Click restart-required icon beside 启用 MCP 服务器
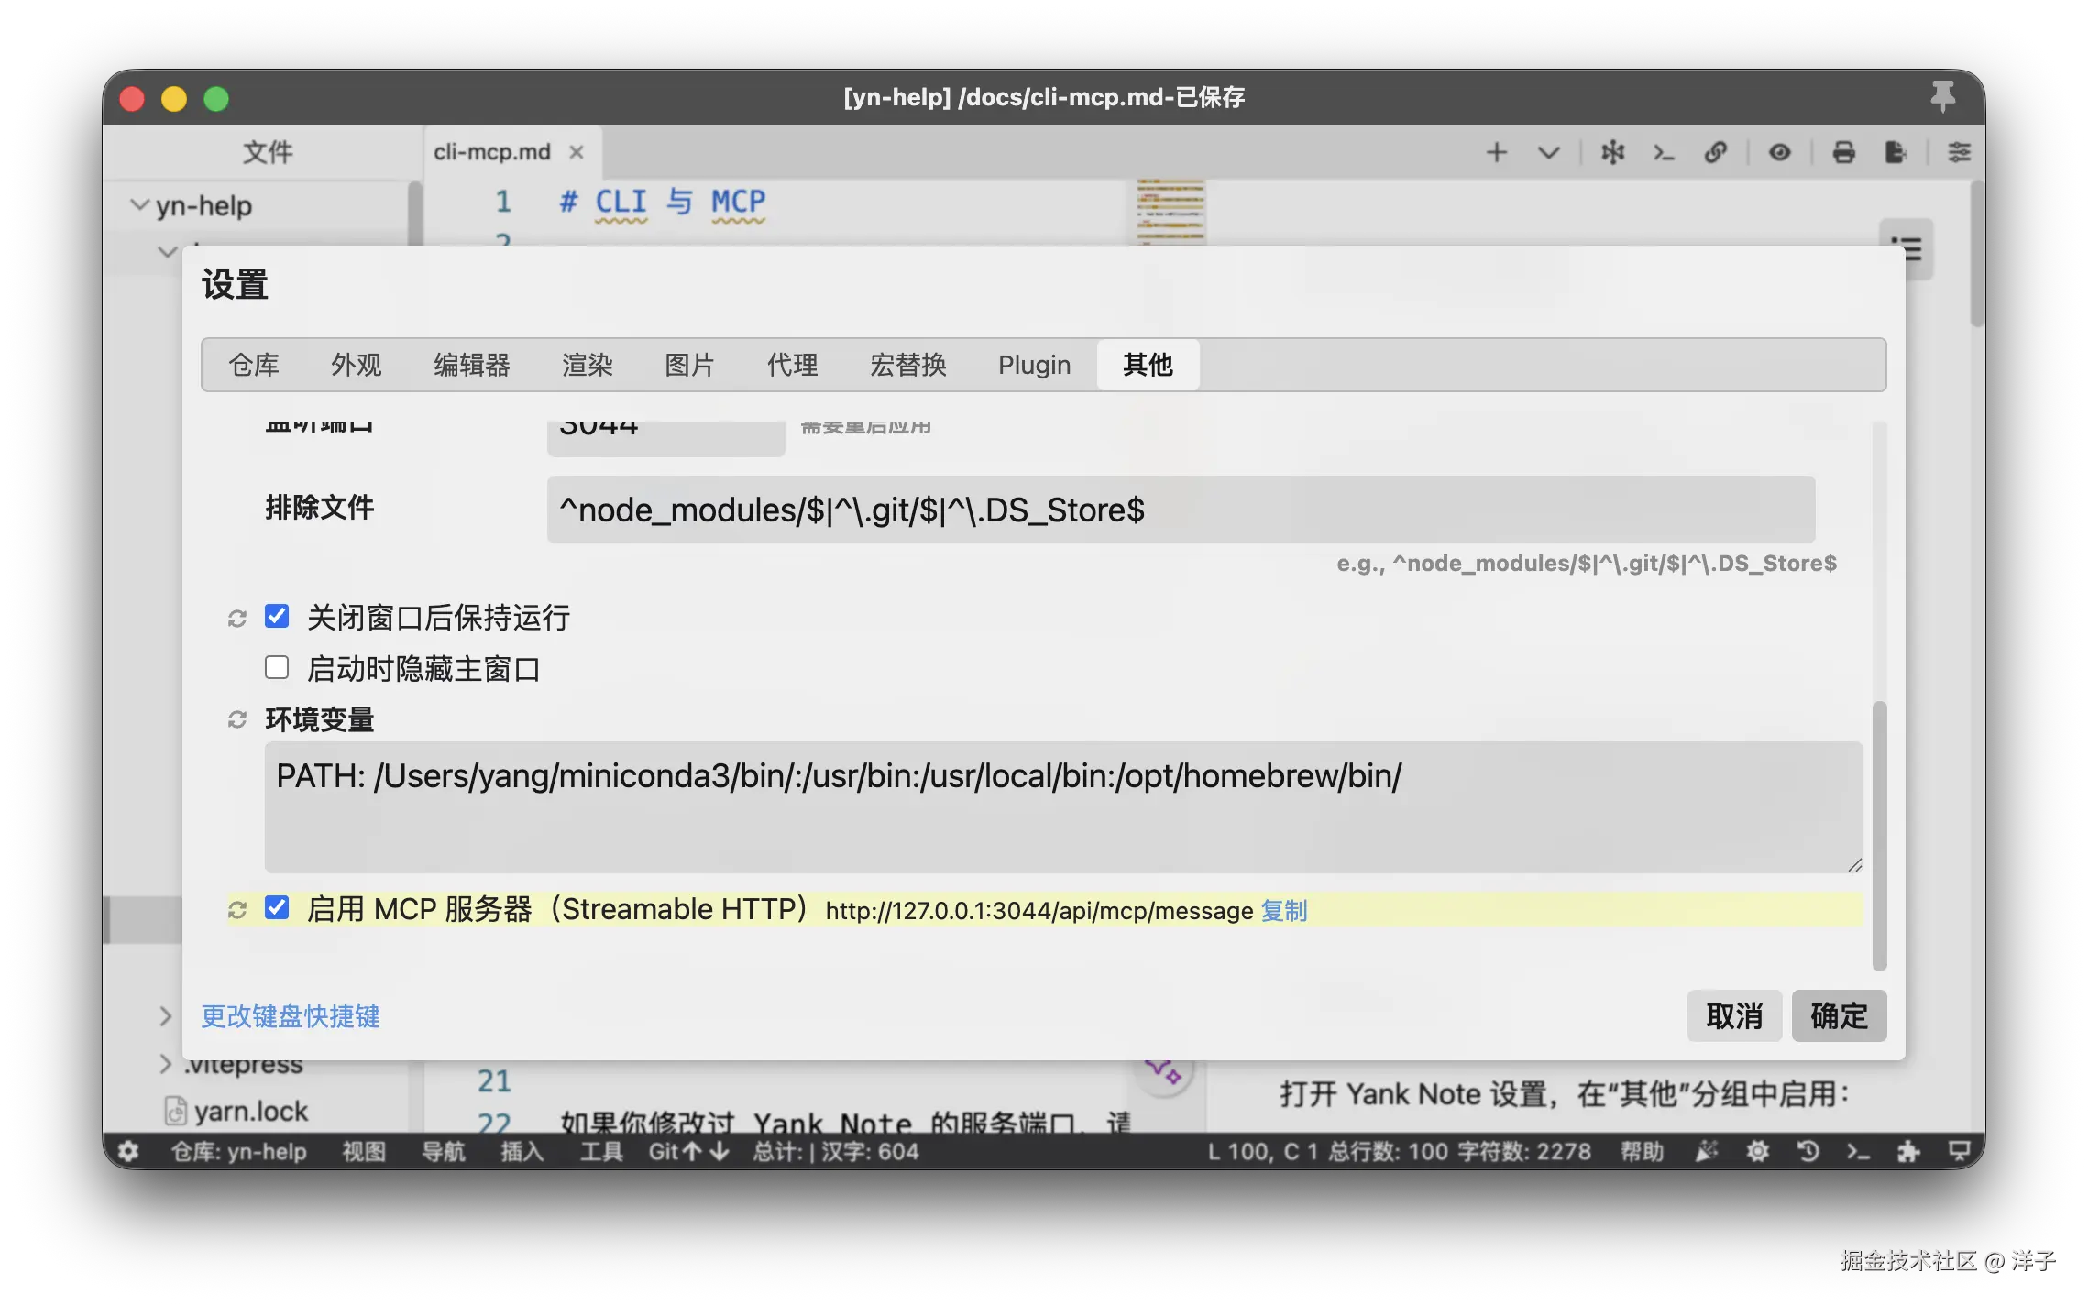 pyautogui.click(x=237, y=909)
